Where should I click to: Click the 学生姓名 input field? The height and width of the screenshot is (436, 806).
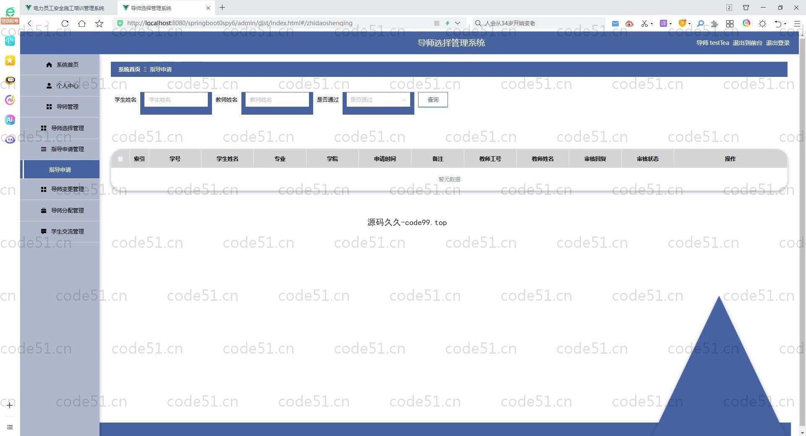(x=176, y=100)
